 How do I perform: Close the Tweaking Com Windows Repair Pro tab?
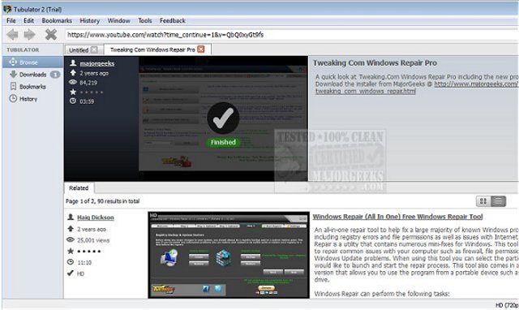(x=201, y=49)
